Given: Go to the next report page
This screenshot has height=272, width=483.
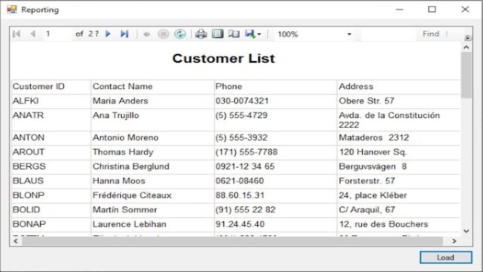Looking at the screenshot, I should (x=108, y=34).
